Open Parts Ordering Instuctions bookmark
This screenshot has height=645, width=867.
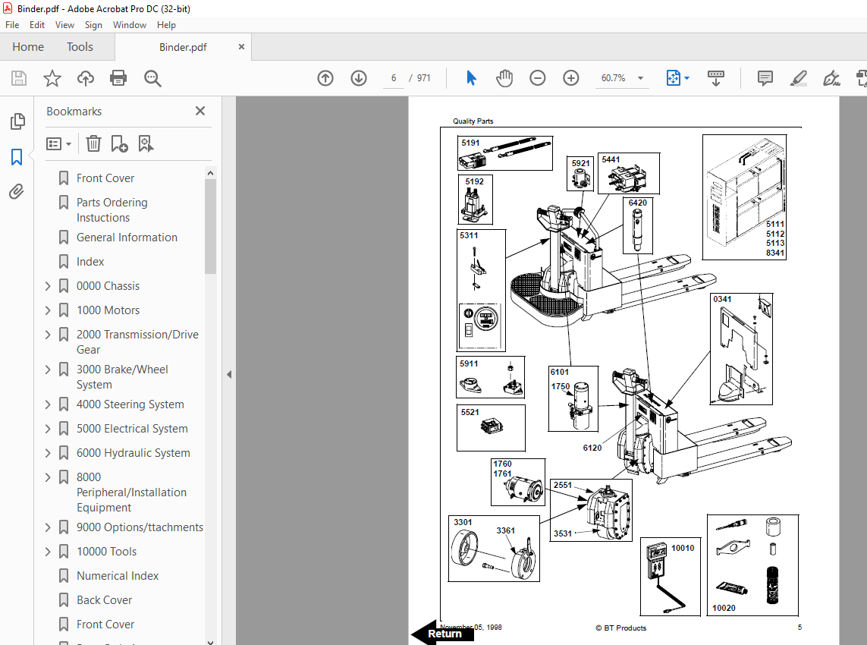112,210
